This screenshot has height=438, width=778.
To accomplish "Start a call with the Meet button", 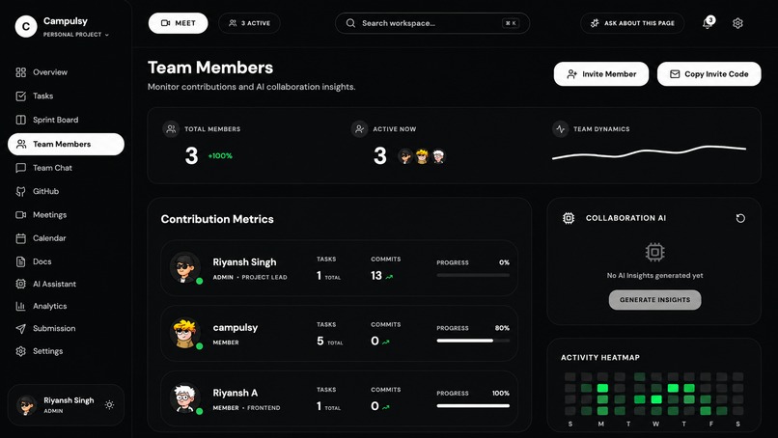I will pyautogui.click(x=179, y=23).
